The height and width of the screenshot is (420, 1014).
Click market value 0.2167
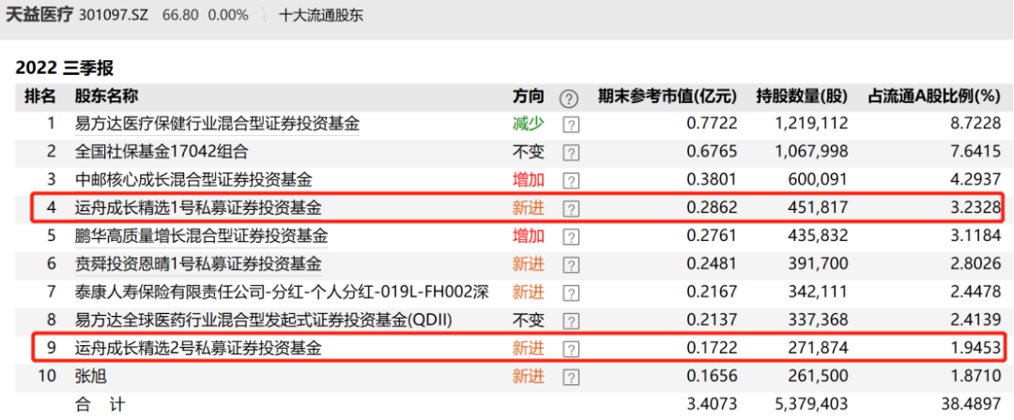[x=712, y=292]
